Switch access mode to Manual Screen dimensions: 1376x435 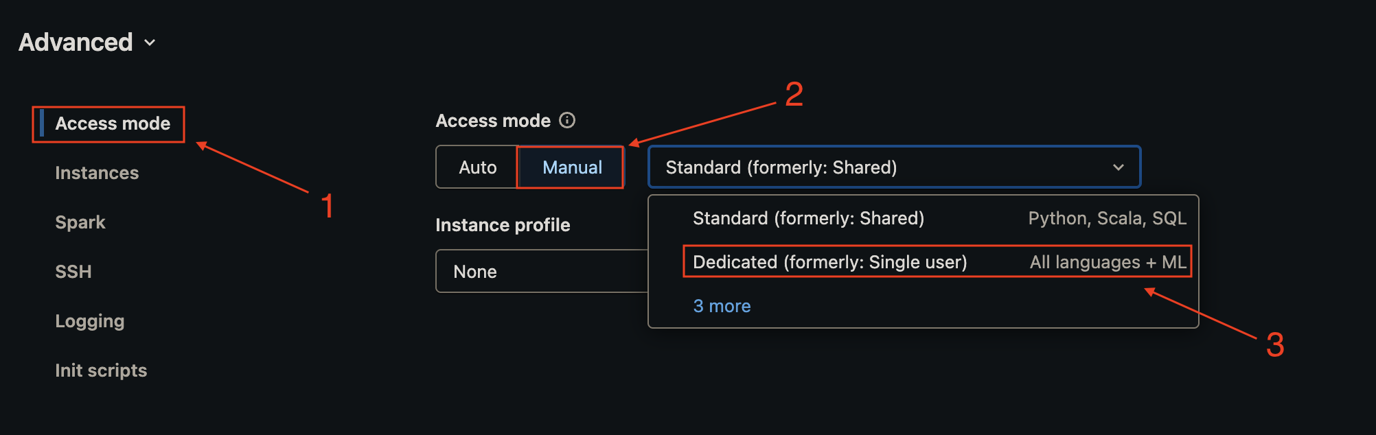tap(572, 167)
